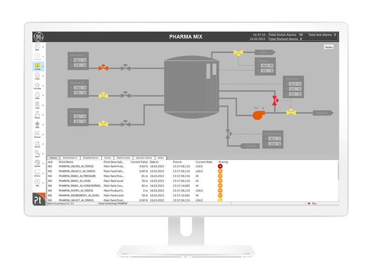Viewport: 372px width, 279px height.
Task: Click the PRODUCT outlet arrow label
Action: coord(323,113)
